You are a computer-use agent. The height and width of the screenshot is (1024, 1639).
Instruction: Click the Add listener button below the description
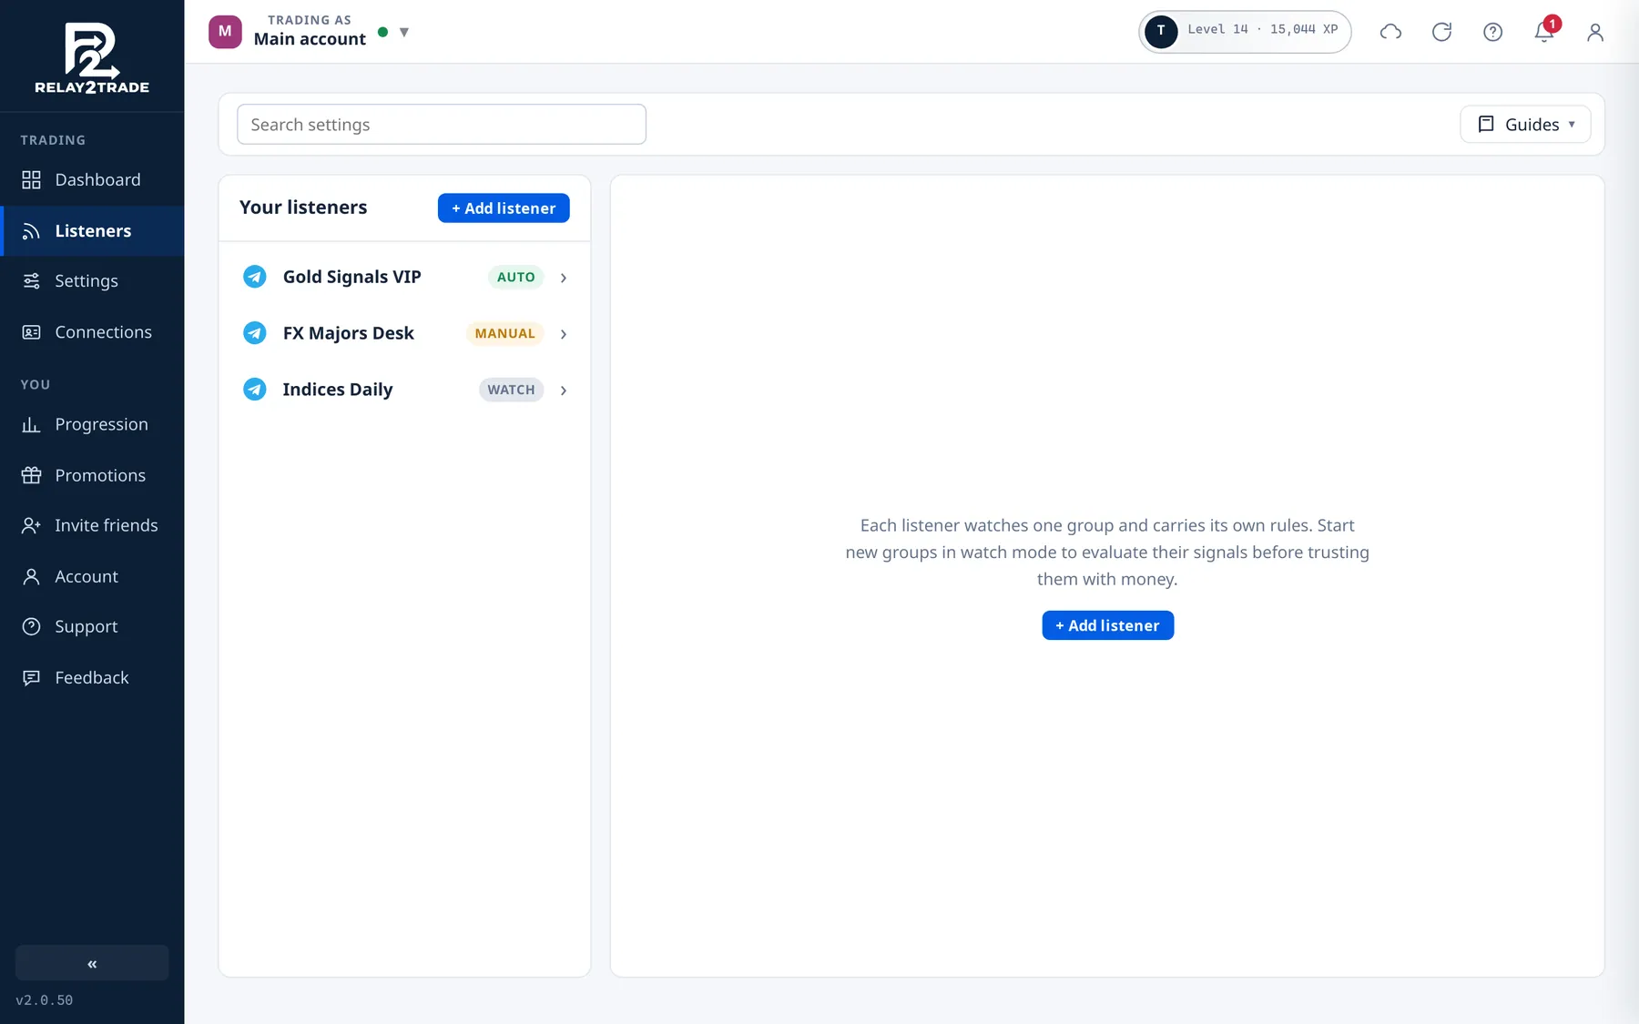(x=1107, y=625)
